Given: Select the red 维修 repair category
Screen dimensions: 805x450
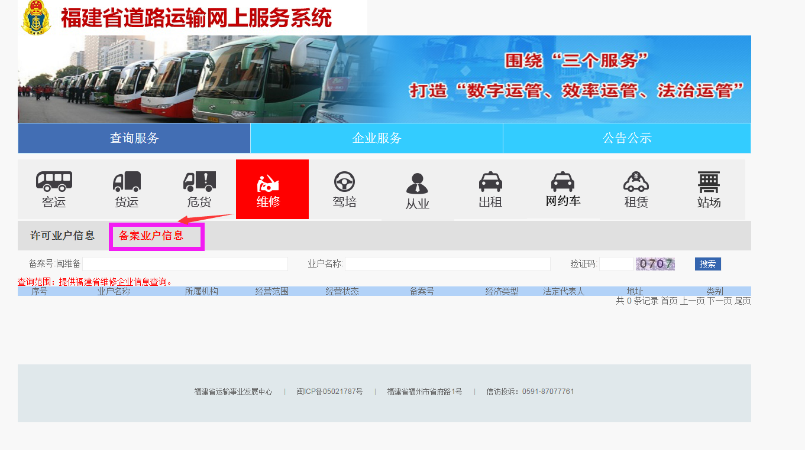Looking at the screenshot, I should (272, 190).
